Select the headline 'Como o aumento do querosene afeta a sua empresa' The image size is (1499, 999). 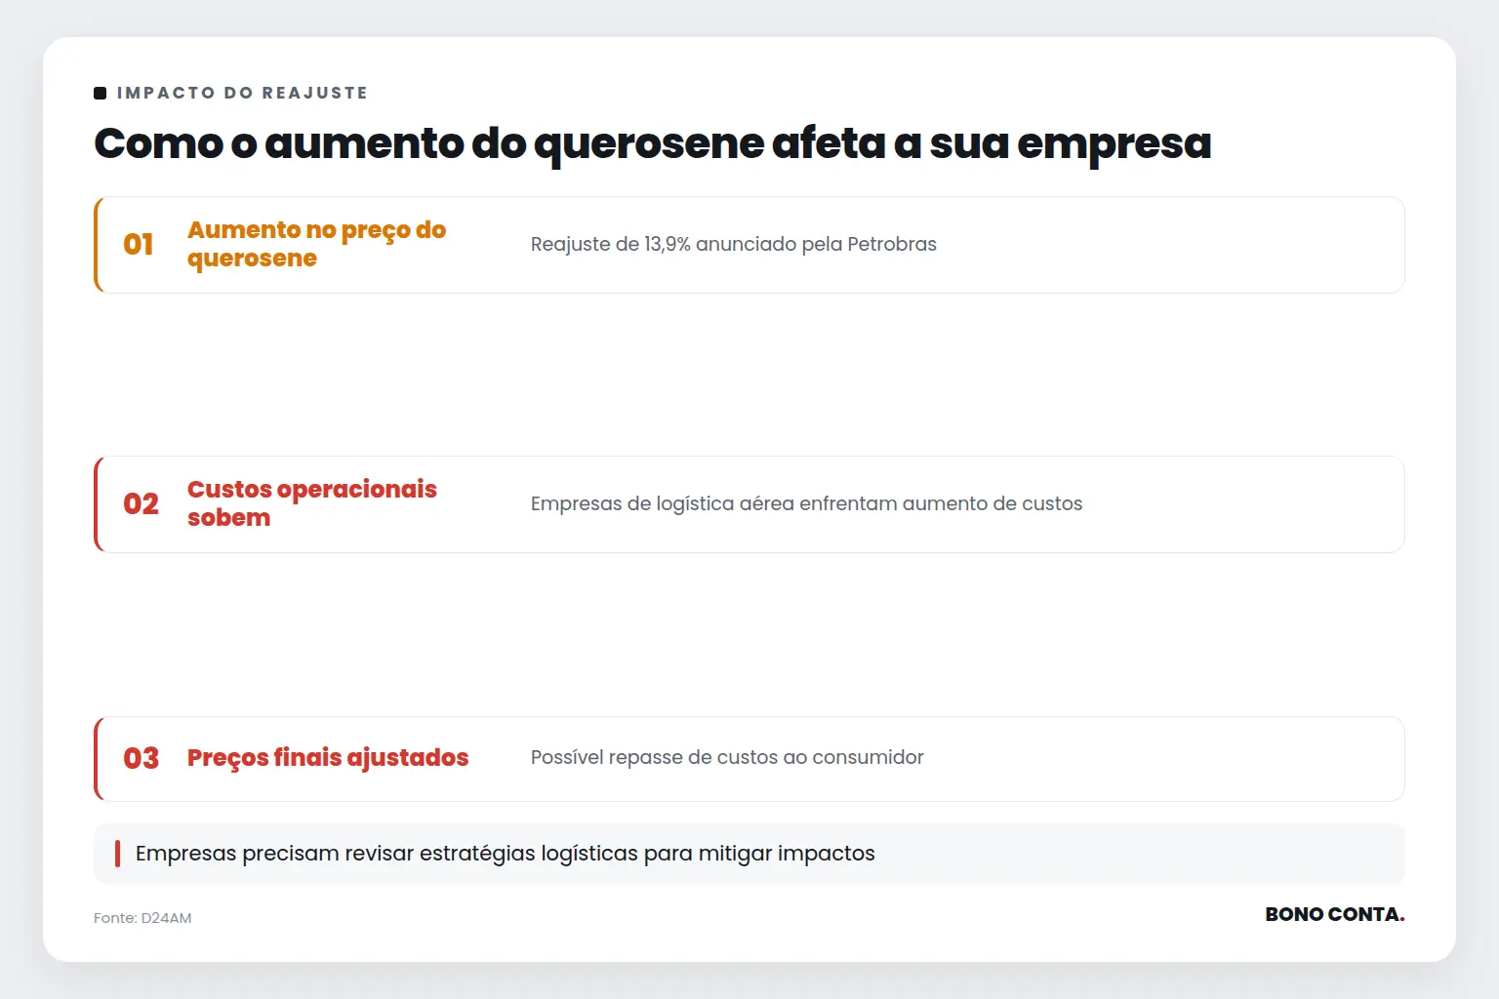[x=653, y=143]
